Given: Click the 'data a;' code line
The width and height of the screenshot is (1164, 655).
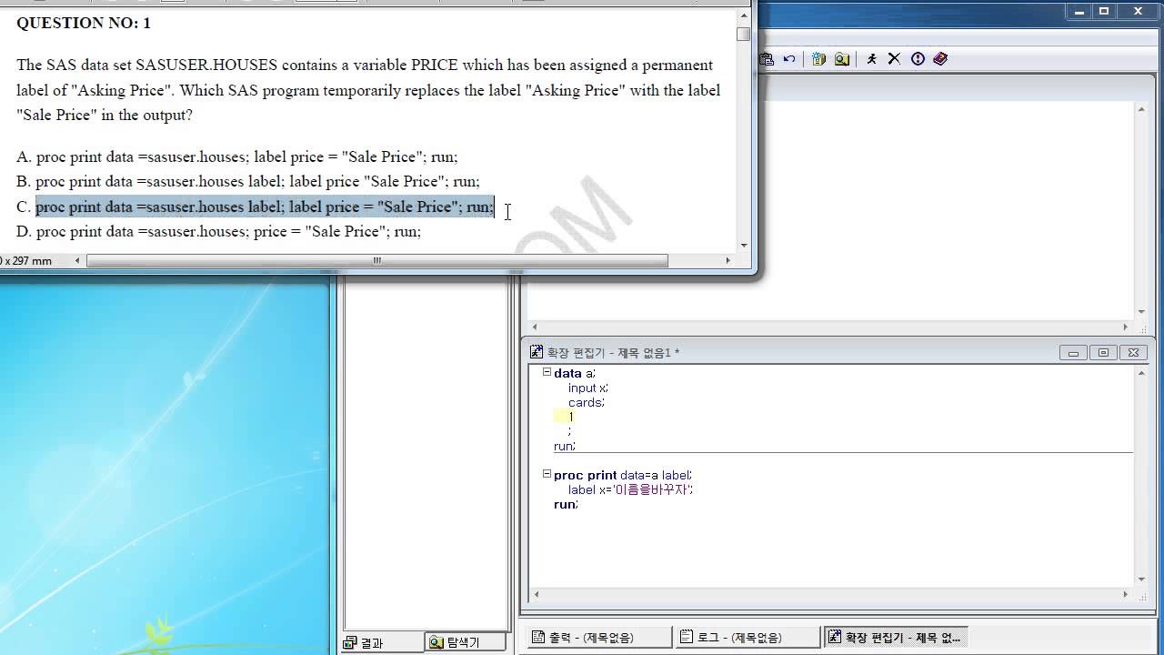Looking at the screenshot, I should (x=575, y=373).
